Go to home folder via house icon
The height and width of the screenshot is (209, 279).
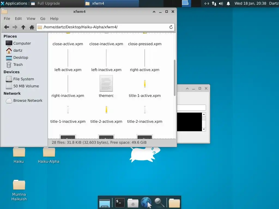[x=32, y=27]
